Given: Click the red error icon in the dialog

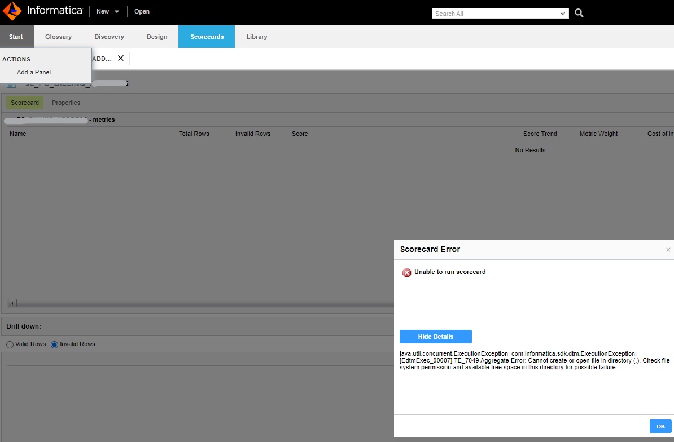Looking at the screenshot, I should 406,272.
